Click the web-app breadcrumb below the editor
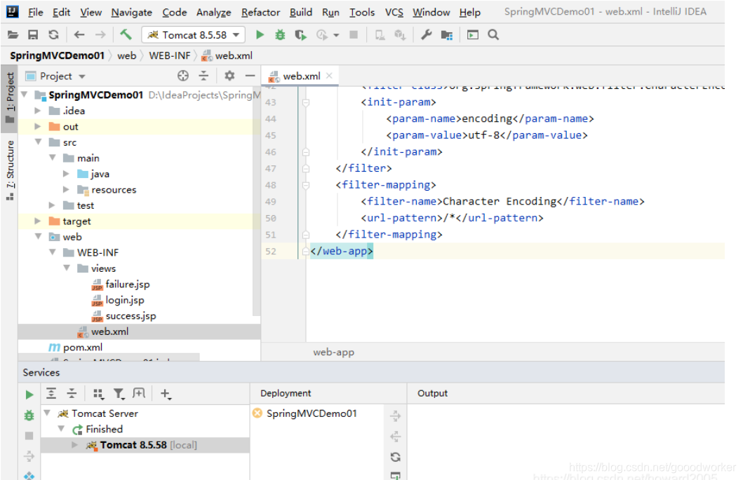The height and width of the screenshot is (480, 743). pos(333,352)
